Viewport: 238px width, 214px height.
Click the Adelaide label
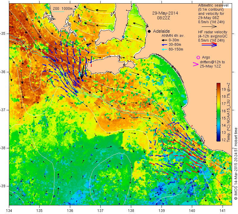click(161, 31)
